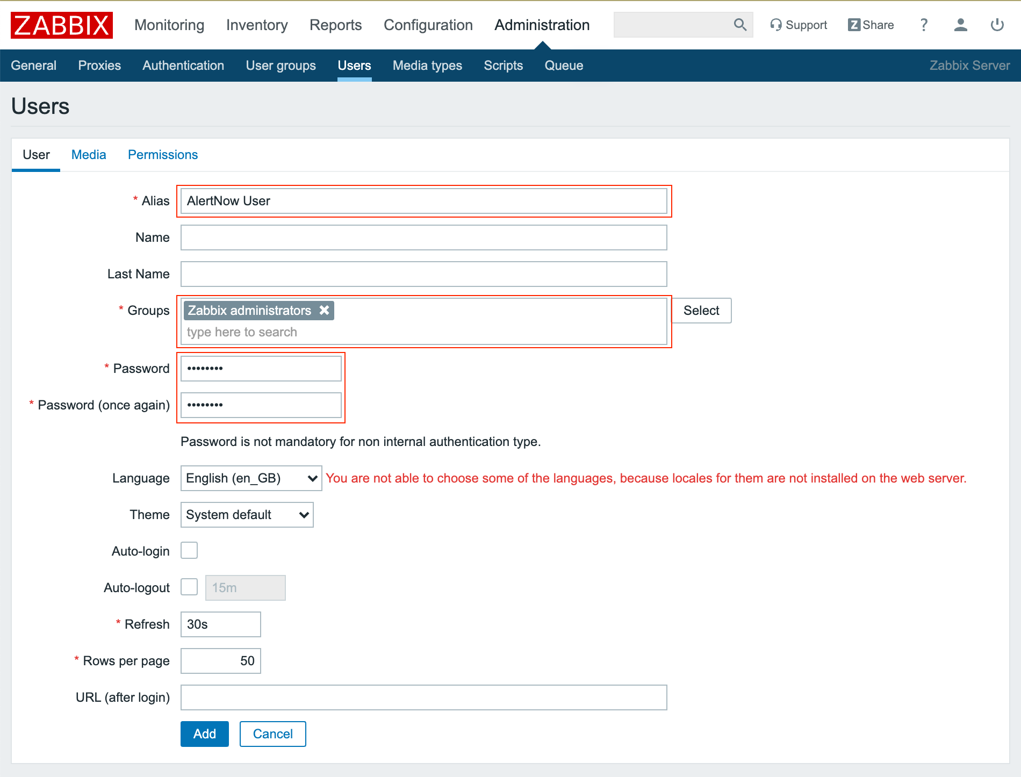Click the Zabbix logo
The height and width of the screenshot is (777, 1021).
(62, 25)
